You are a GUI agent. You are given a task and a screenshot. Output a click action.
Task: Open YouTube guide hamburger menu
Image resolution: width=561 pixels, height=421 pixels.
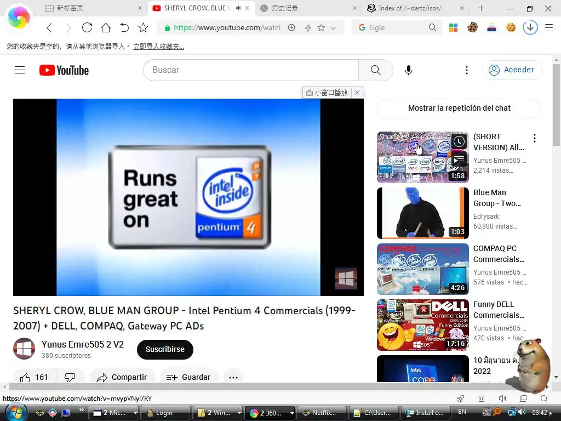pyautogui.click(x=20, y=70)
